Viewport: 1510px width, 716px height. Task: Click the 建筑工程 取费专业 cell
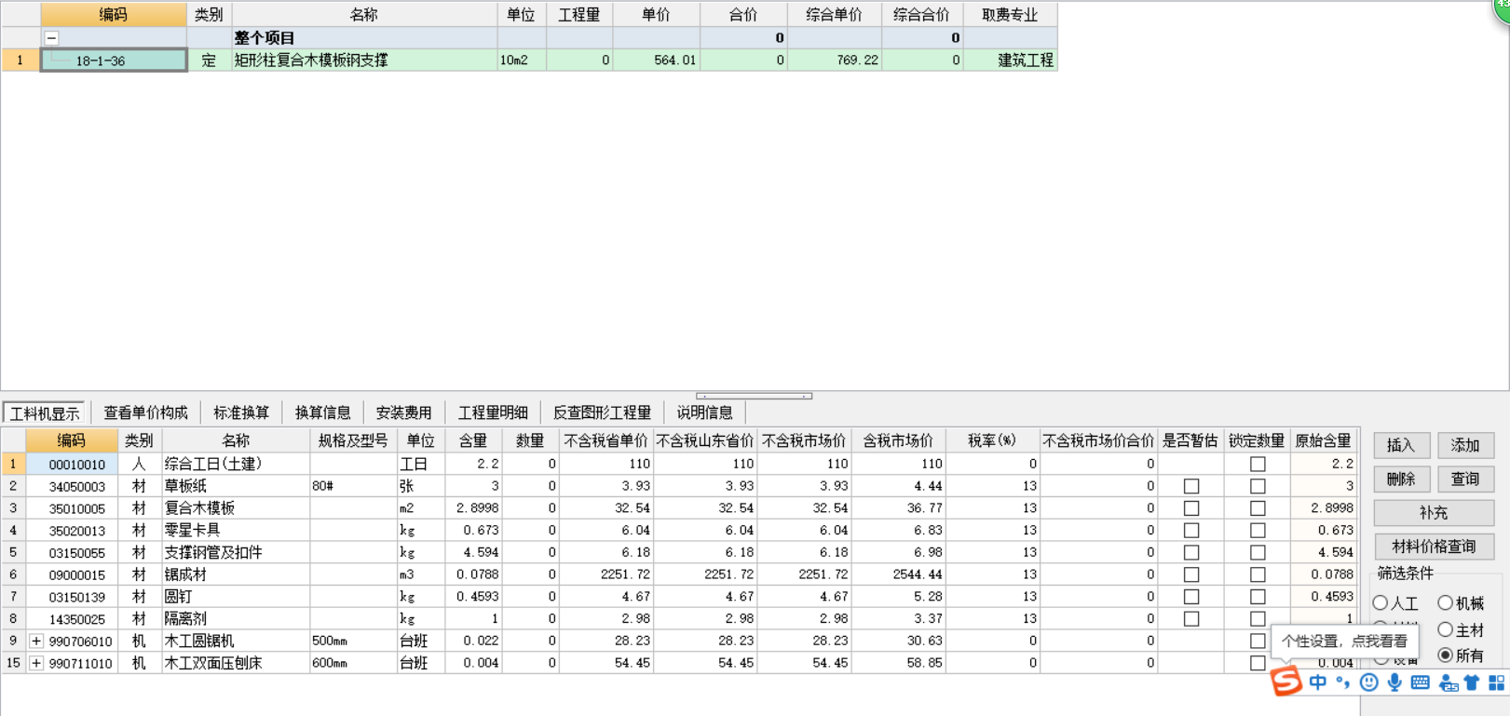point(1011,61)
